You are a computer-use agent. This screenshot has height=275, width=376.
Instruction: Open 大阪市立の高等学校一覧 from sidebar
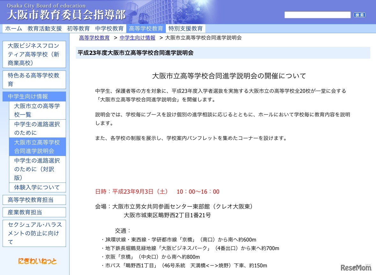click(x=37, y=110)
